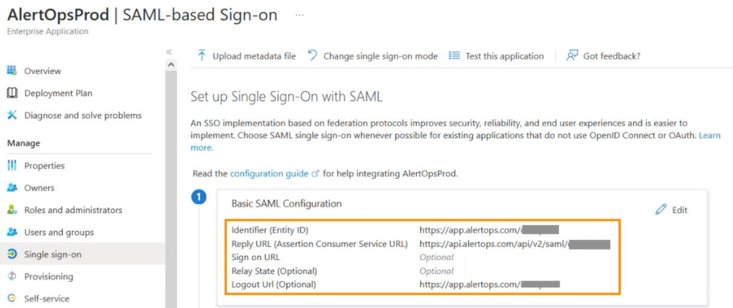Click the Provisioning sync icon
The height and width of the screenshot is (308, 733).
click(x=12, y=276)
